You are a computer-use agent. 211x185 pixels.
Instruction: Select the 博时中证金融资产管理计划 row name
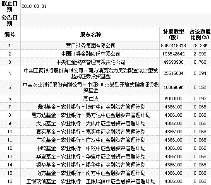[x=91, y=107]
